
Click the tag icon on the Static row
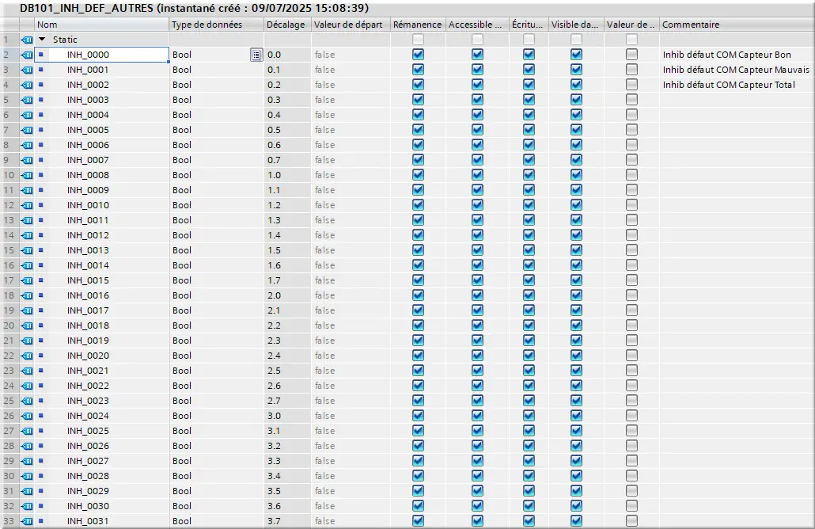[x=27, y=40]
